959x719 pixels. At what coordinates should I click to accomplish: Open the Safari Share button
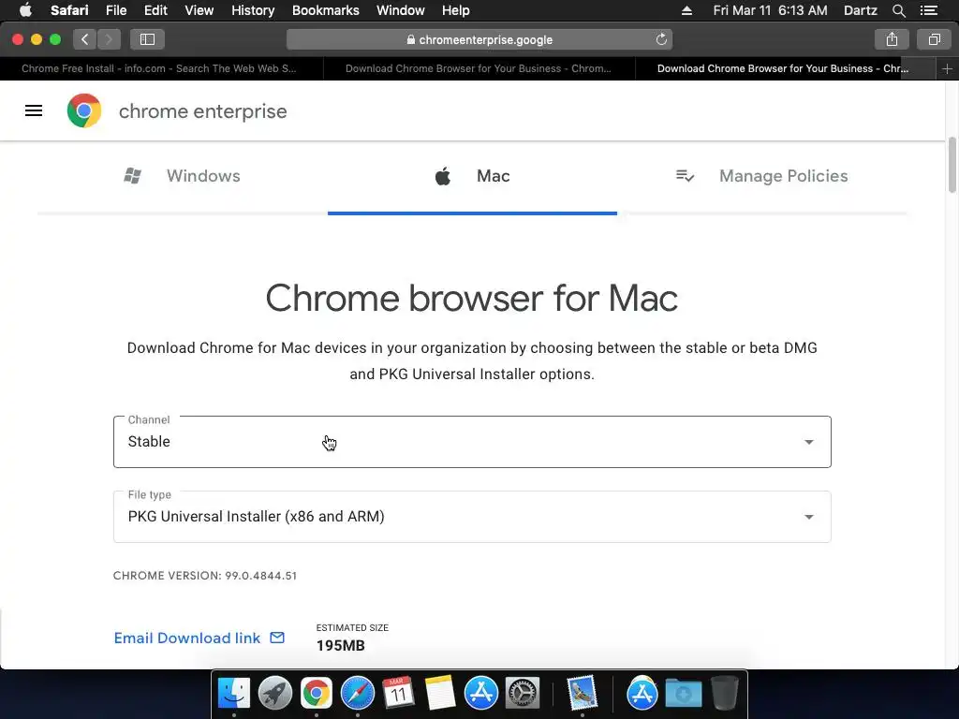[x=892, y=39]
